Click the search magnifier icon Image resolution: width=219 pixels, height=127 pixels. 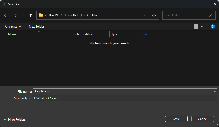pos(210,15)
